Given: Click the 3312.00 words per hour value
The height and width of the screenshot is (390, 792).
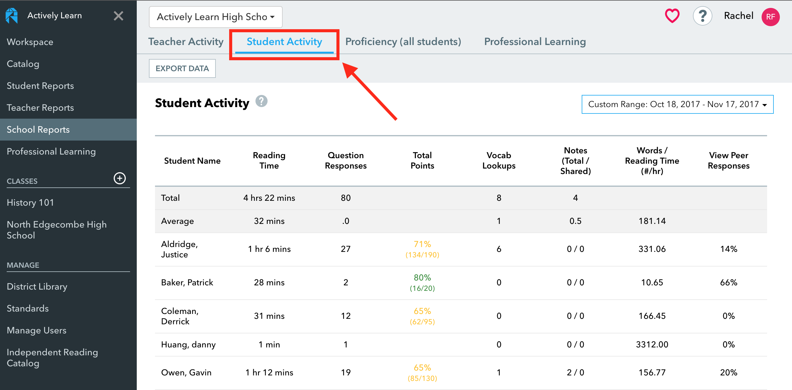Looking at the screenshot, I should tap(652, 344).
